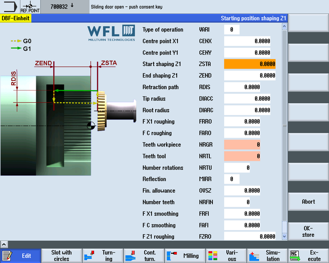Screen dimensions: 329x263
Task: Toggle the VARI type of operation field
Action: pyautogui.click(x=232, y=30)
